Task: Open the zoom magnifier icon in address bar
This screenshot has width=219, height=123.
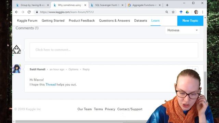Action: [167, 12]
